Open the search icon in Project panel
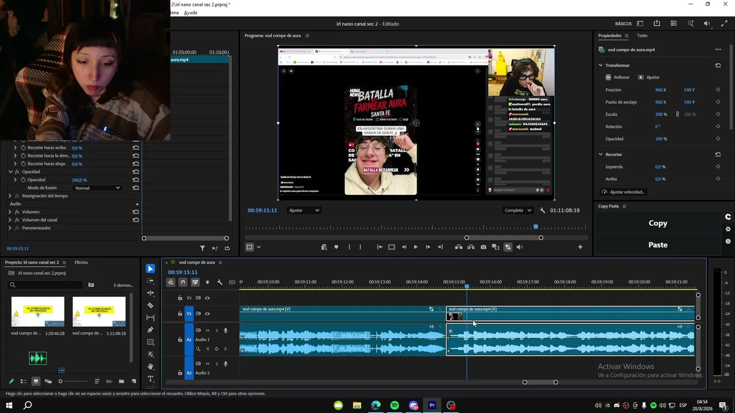The height and width of the screenshot is (413, 735). [x=12, y=285]
